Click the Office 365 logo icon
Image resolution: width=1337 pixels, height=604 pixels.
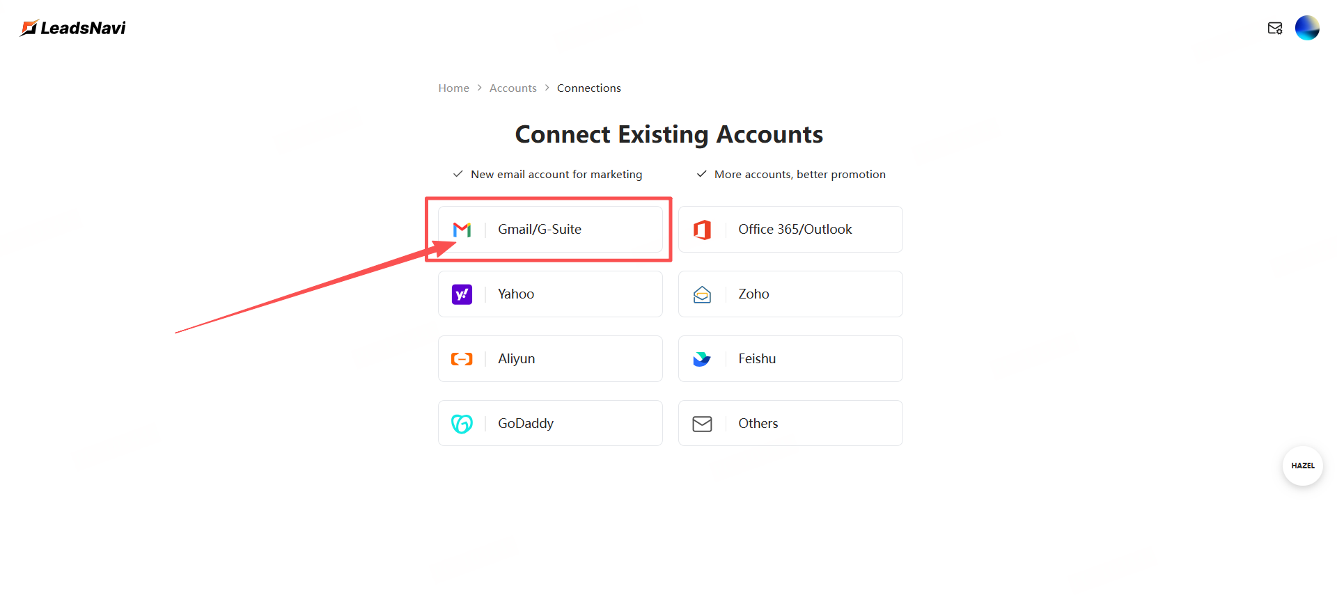702,230
